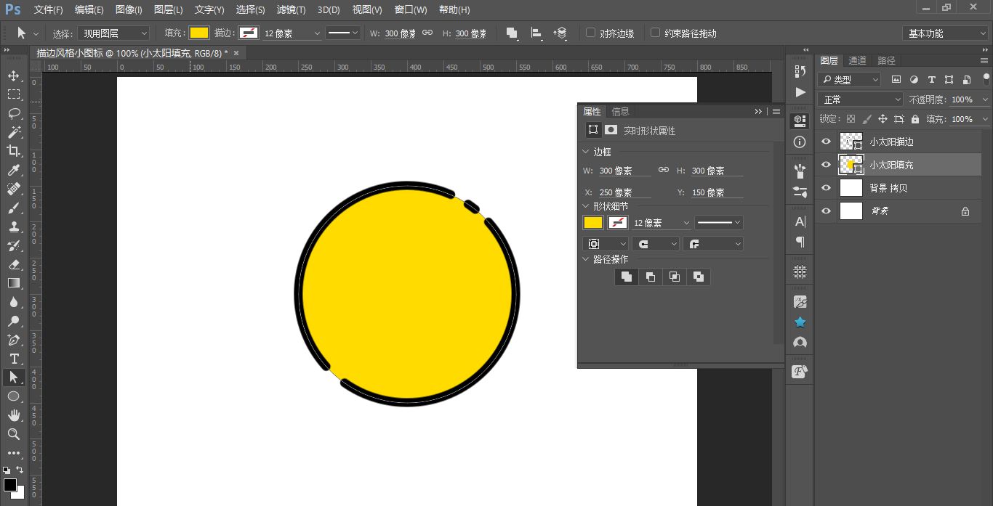Open the layer filter 类型 dropdown

point(849,80)
